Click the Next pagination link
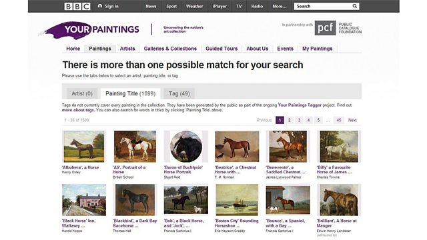 tap(352, 120)
